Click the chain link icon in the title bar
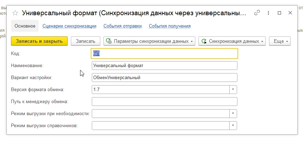Screen dimensions: 303x142 257,13
